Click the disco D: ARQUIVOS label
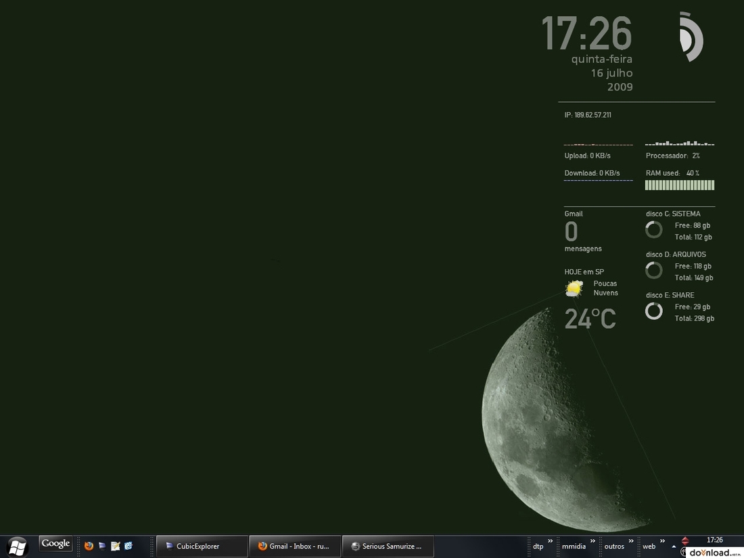The width and height of the screenshot is (744, 558). 676,255
